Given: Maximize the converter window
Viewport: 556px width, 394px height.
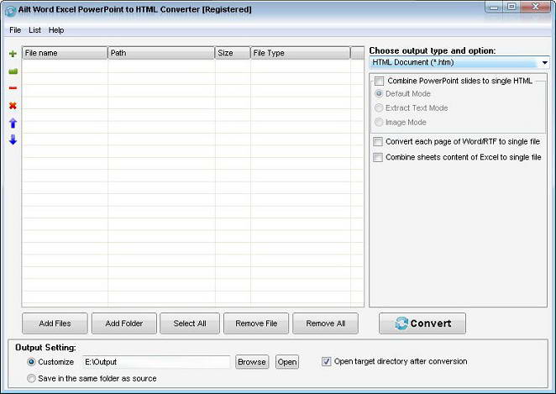Looking at the screenshot, I should pos(511,7).
